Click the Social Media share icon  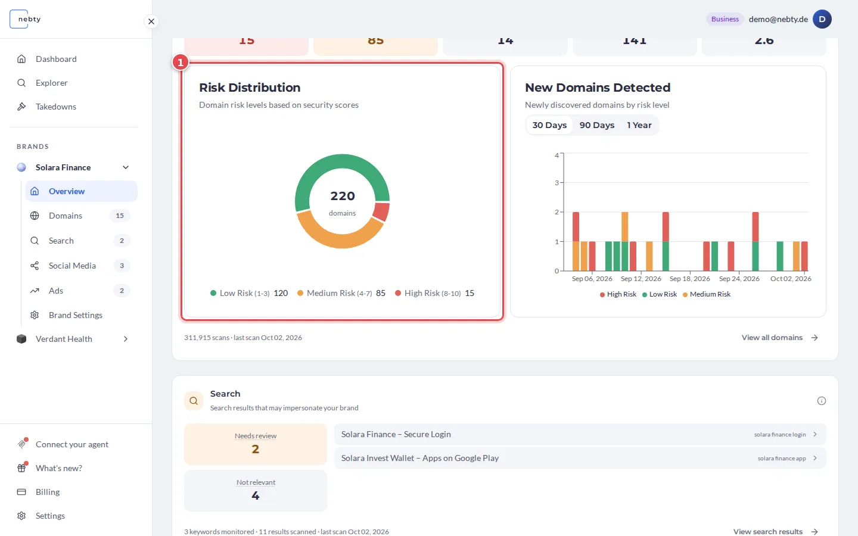pyautogui.click(x=35, y=266)
